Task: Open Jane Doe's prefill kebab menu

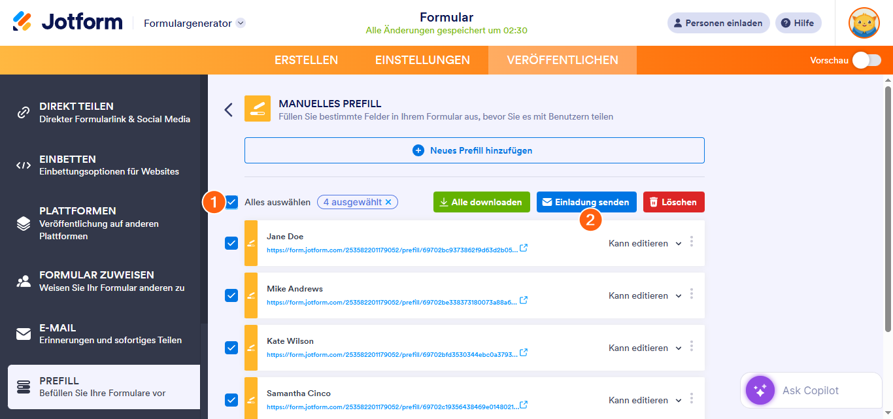Action: point(692,243)
